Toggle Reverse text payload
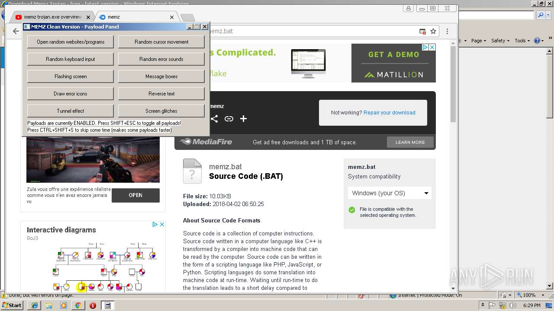The image size is (554, 311). (x=161, y=94)
